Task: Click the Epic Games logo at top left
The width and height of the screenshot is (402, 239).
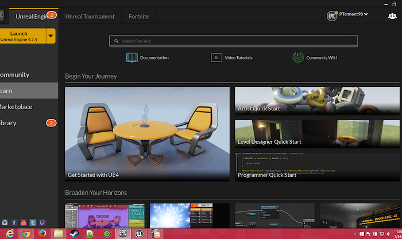Action: tap(2, 16)
